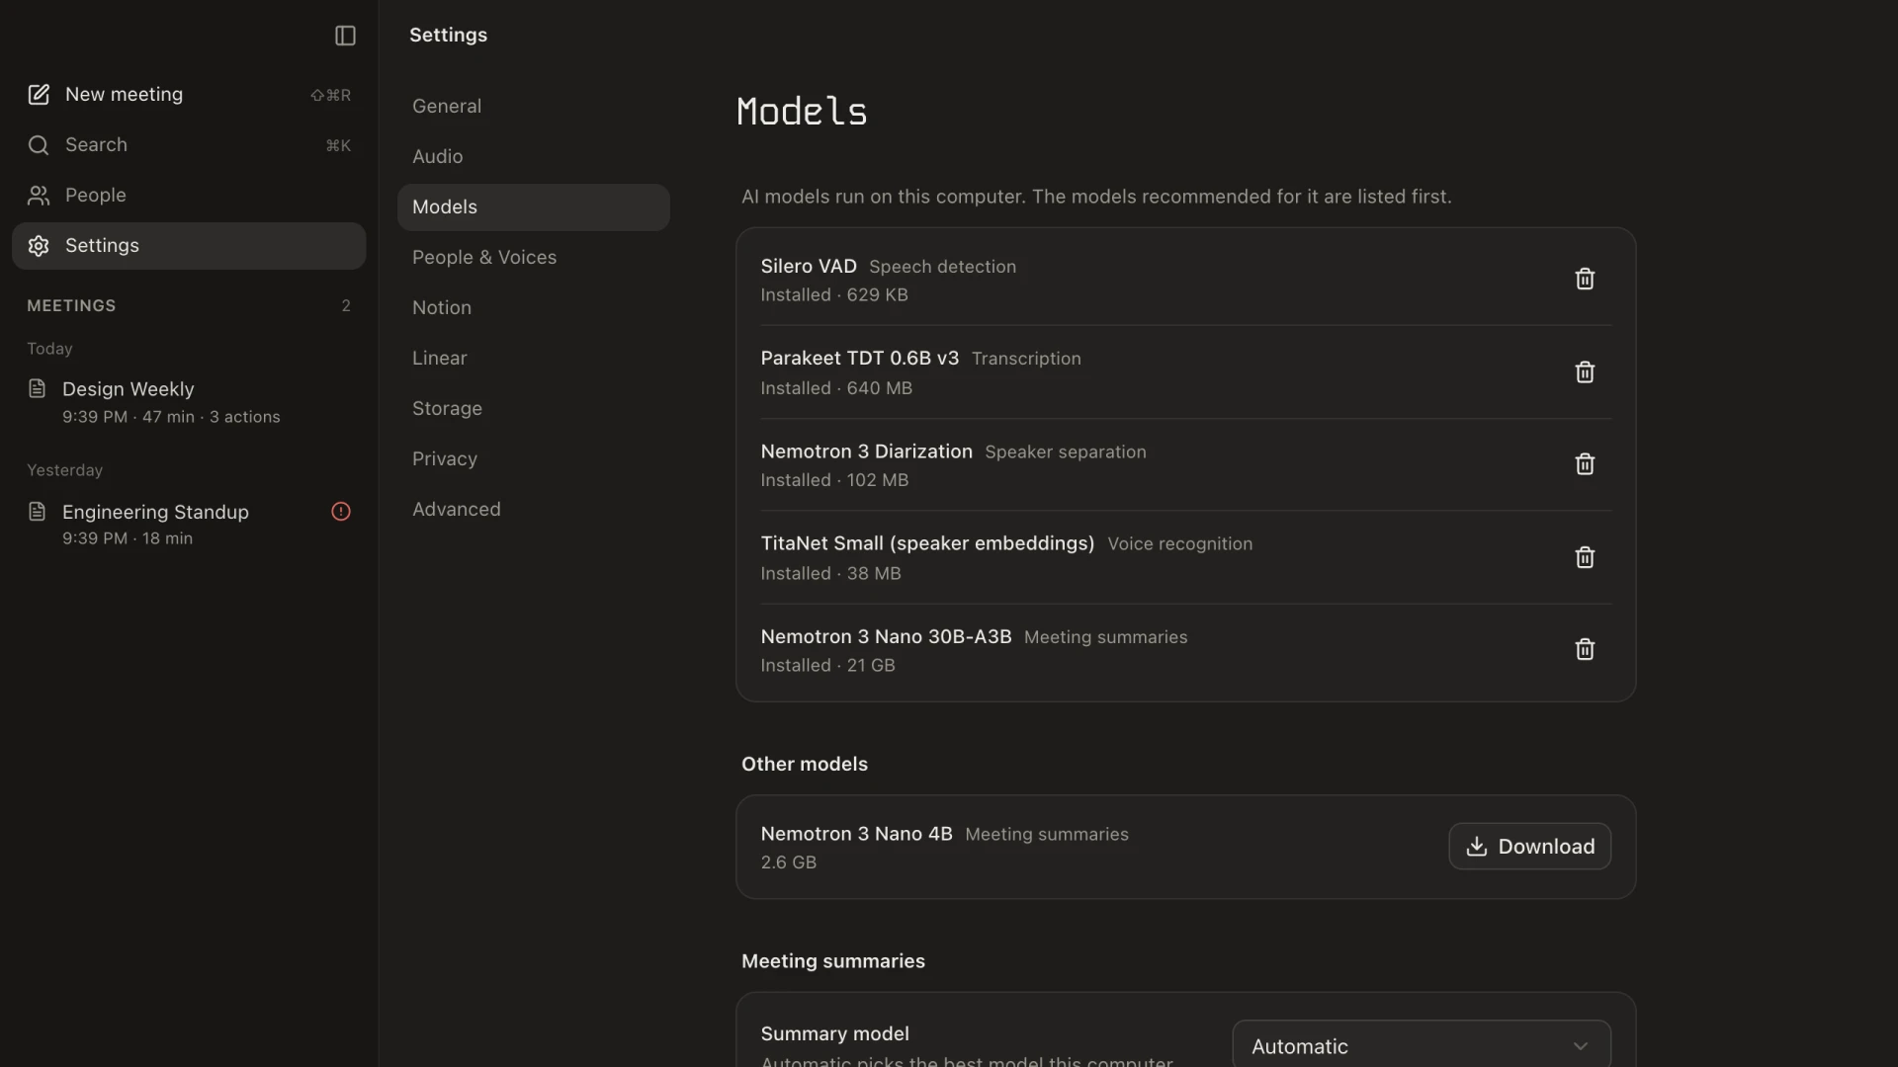1898x1067 pixels.
Task: Click the People icon in the sidebar
Action: click(x=39, y=196)
